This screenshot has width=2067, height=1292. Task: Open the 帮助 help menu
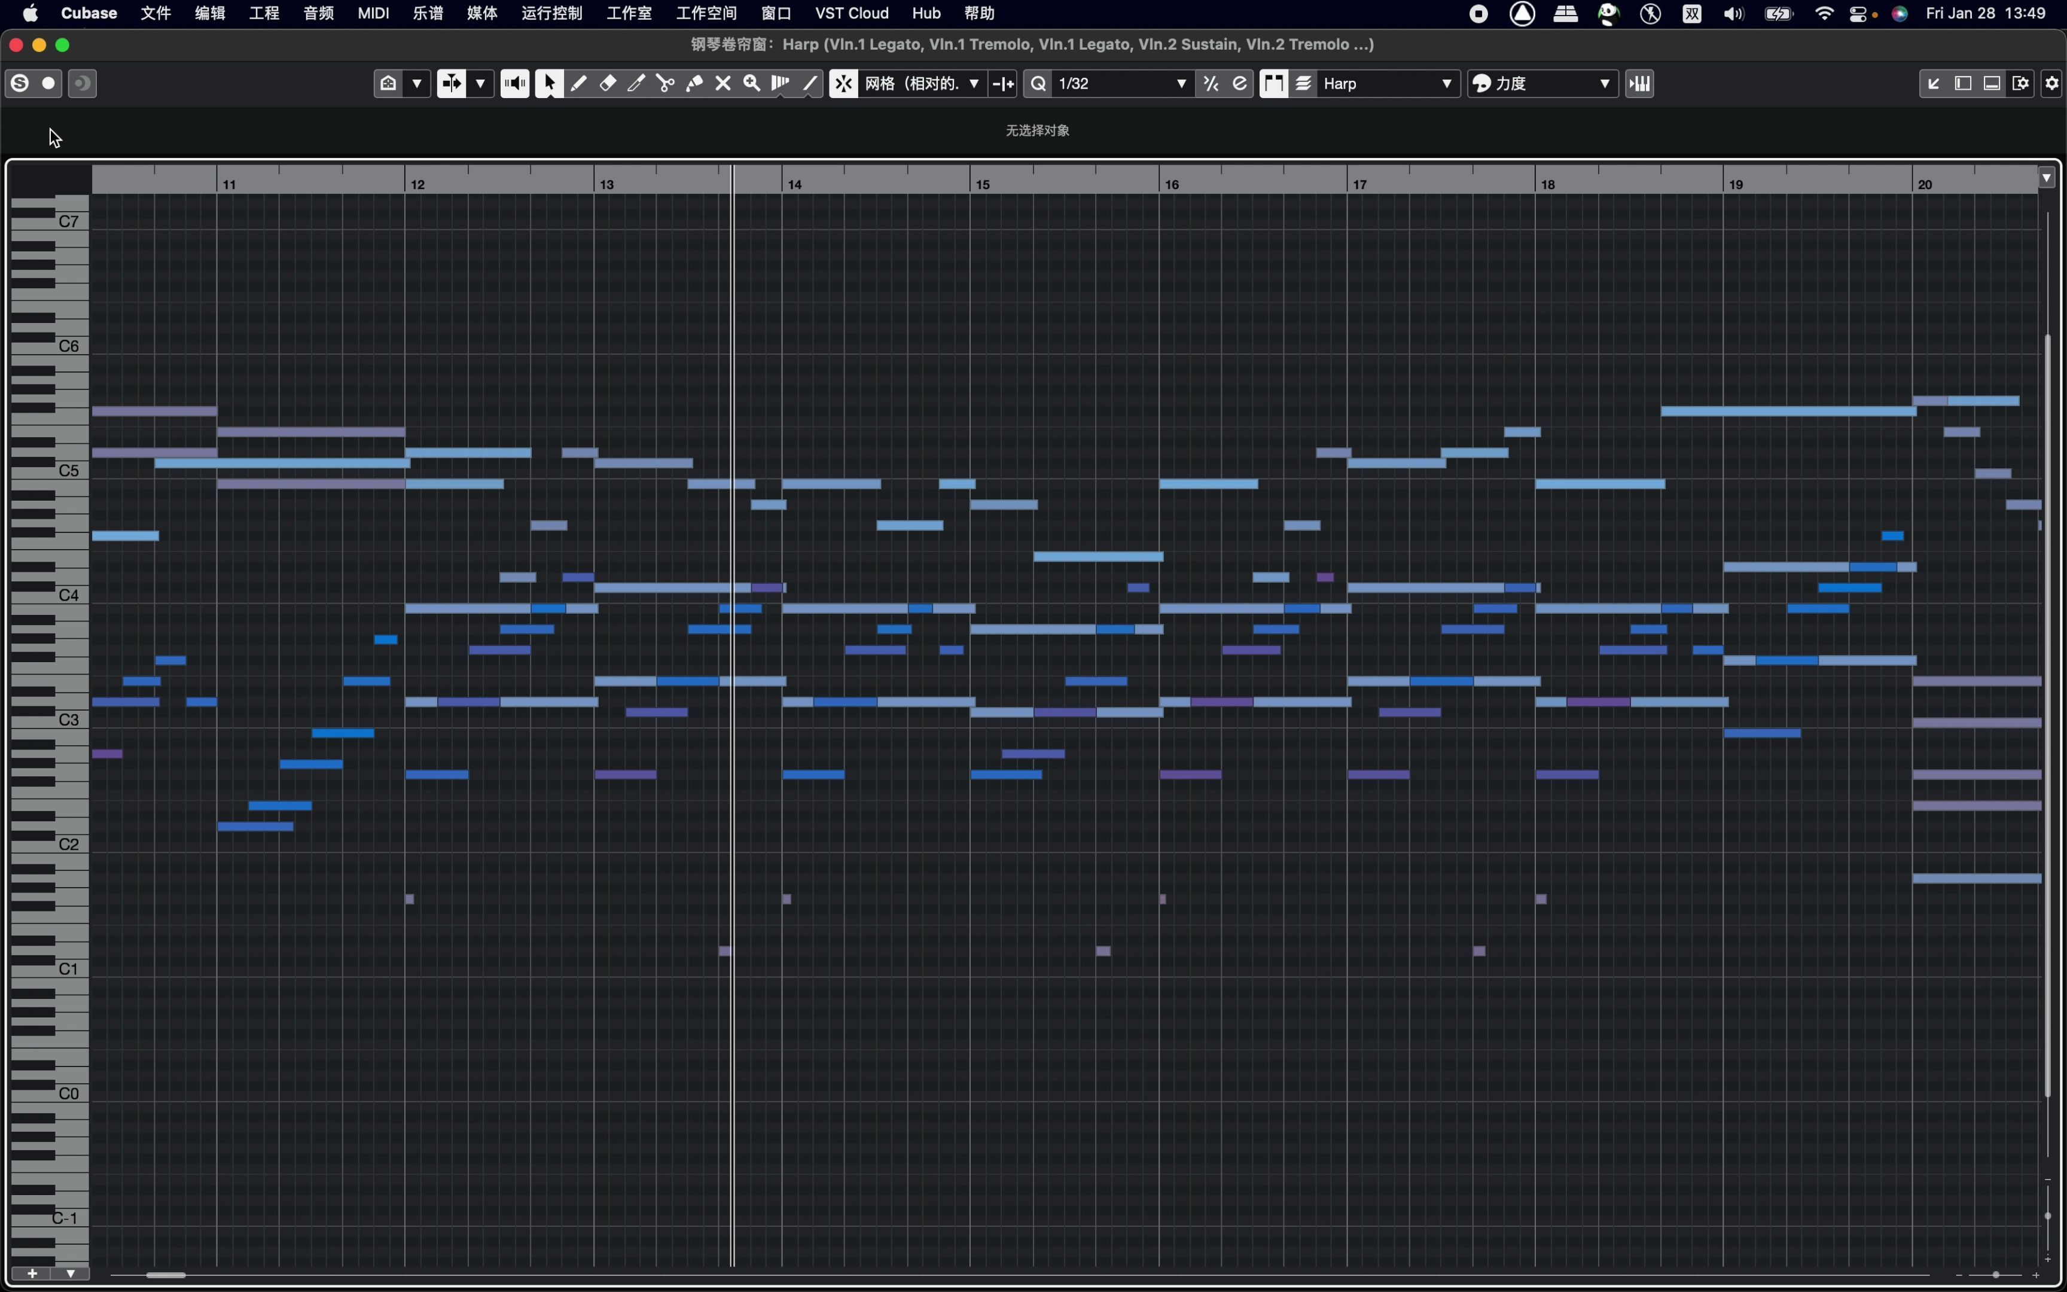click(x=979, y=13)
